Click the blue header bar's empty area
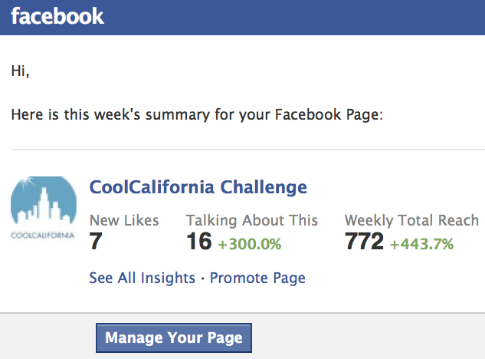485x359 pixels. point(306,15)
